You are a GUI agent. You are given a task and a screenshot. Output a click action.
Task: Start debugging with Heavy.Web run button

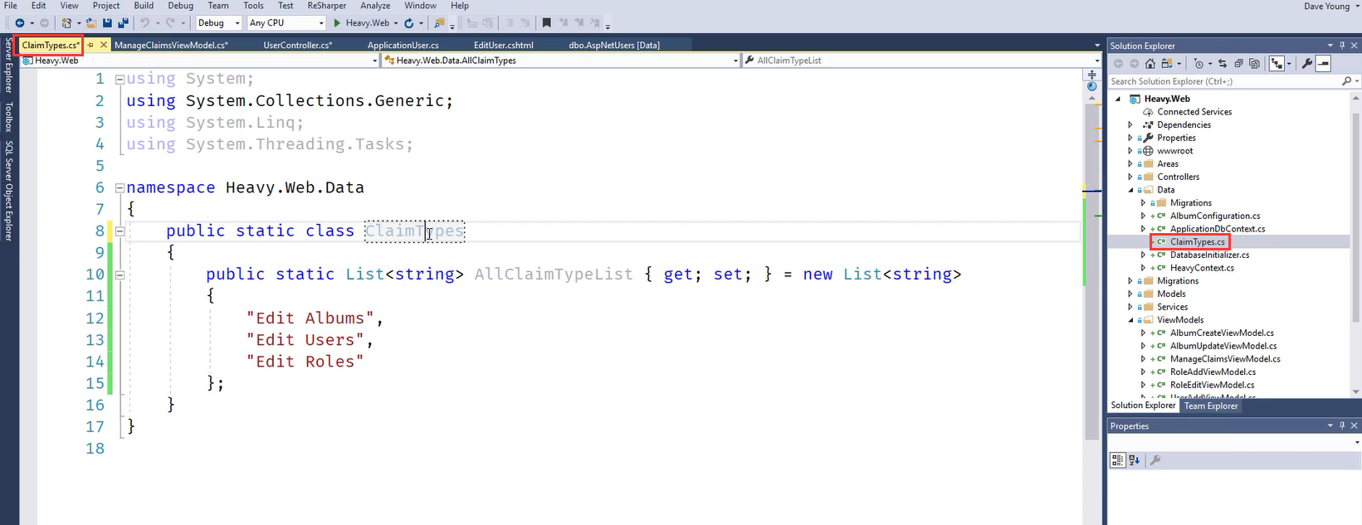point(361,23)
